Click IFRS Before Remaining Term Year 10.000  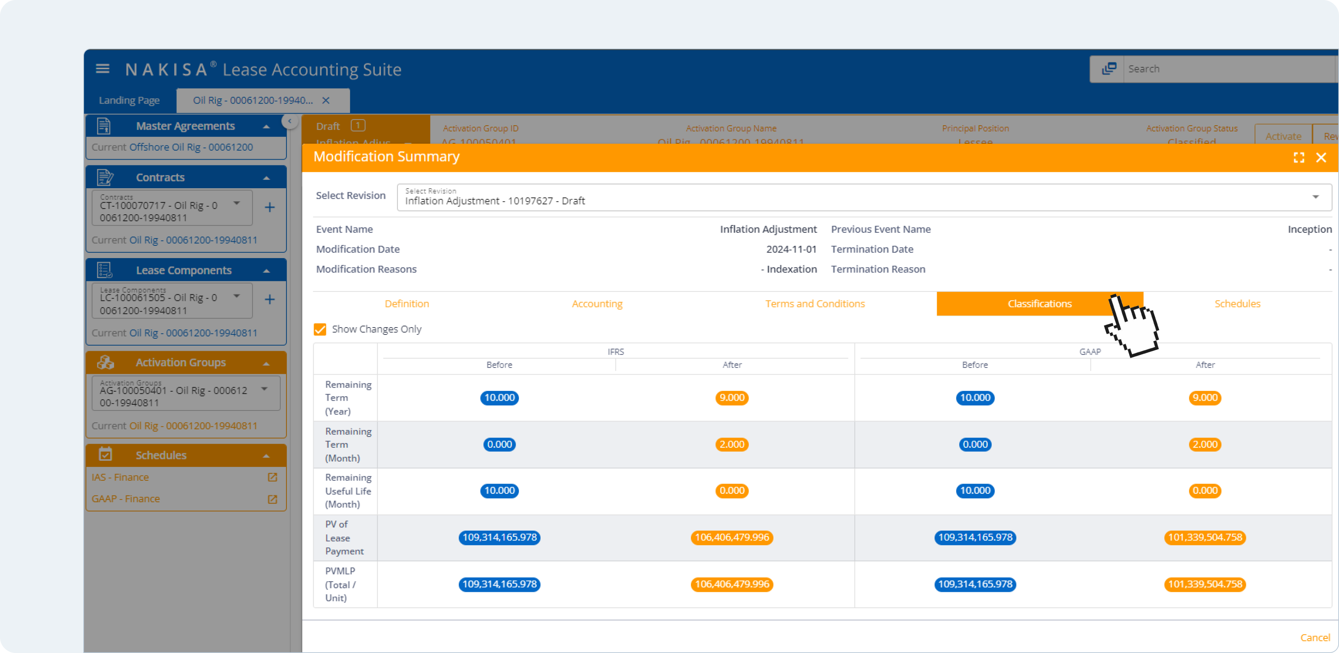499,397
